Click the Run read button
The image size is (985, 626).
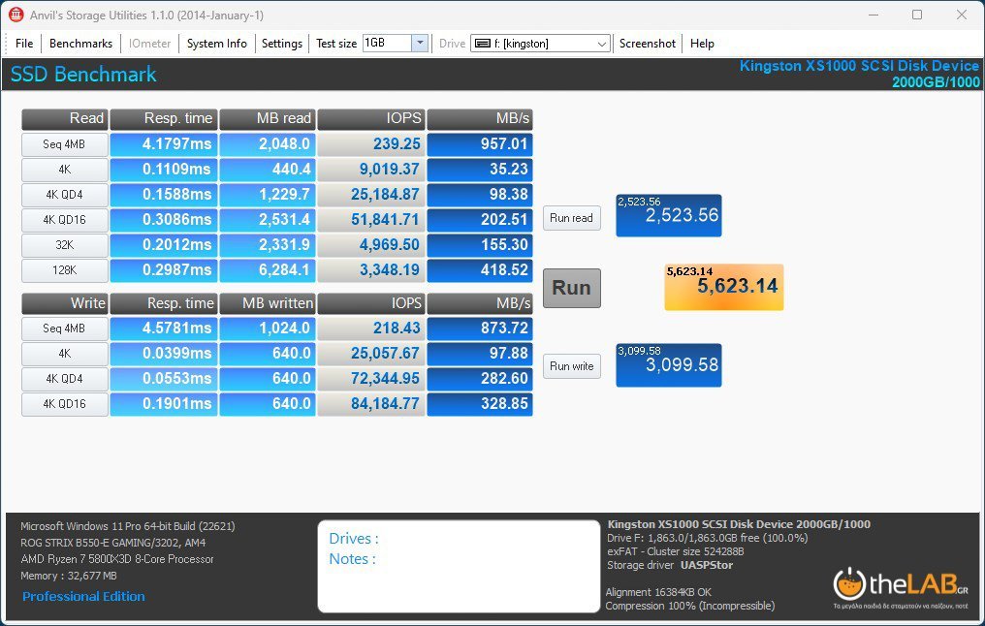click(x=572, y=218)
